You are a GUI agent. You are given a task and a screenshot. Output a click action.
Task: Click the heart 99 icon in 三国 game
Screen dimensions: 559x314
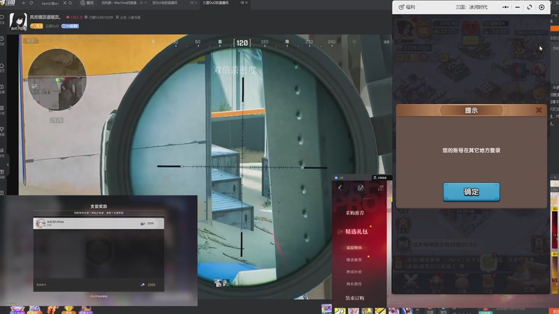(x=470, y=28)
